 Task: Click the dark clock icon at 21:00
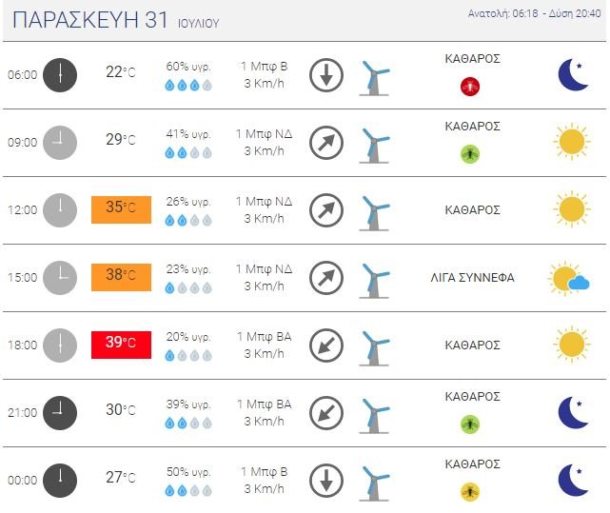[x=60, y=412]
